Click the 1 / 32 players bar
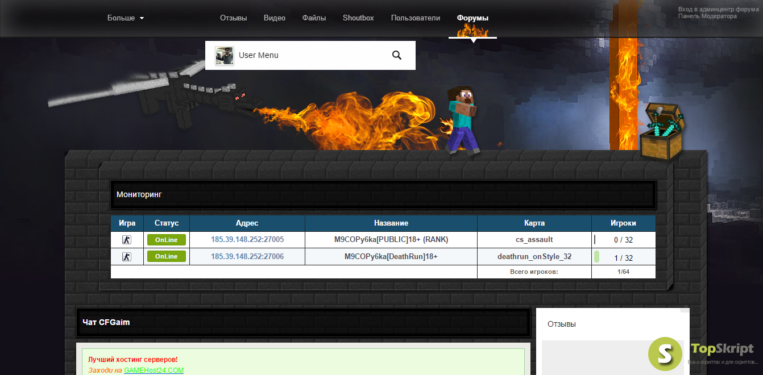The height and width of the screenshot is (375, 763). pos(624,257)
